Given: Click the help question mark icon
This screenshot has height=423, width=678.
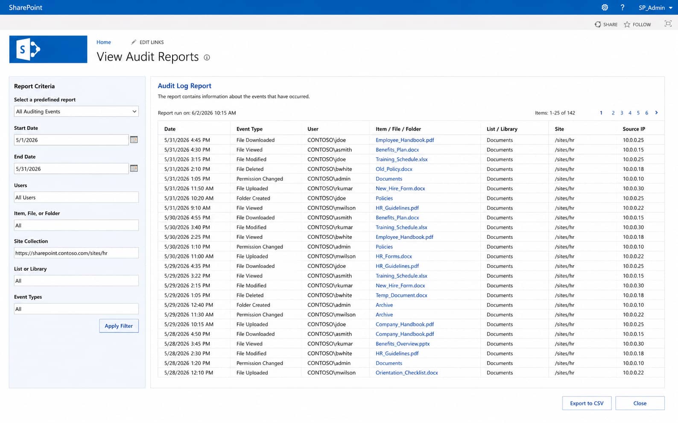Looking at the screenshot, I should tap(622, 7).
